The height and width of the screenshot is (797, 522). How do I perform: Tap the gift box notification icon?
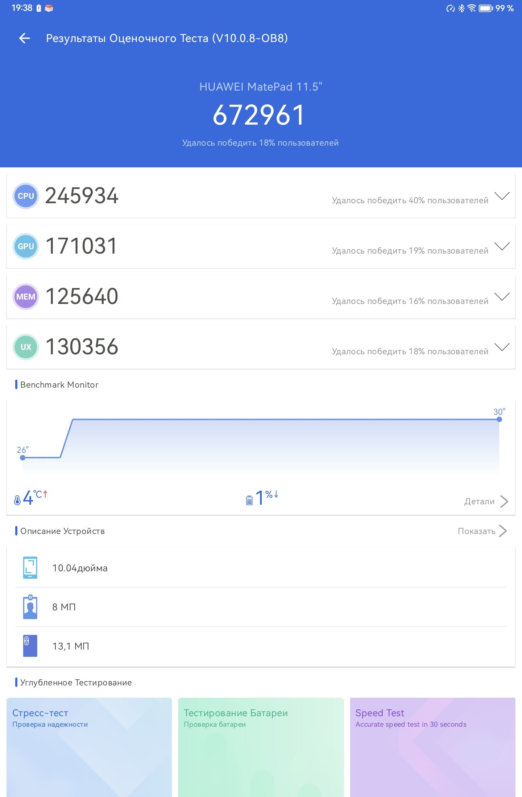point(49,8)
